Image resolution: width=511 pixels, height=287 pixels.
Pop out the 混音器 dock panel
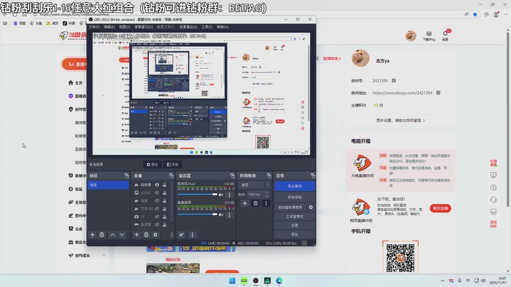click(x=233, y=176)
